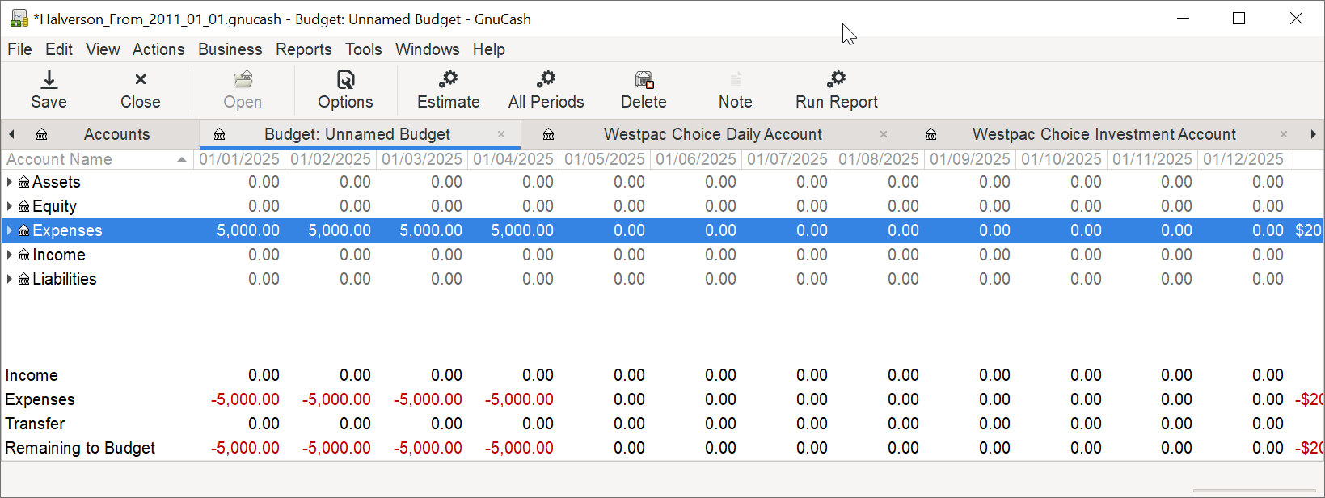
Task: Open the Windows menu
Action: pyautogui.click(x=427, y=49)
